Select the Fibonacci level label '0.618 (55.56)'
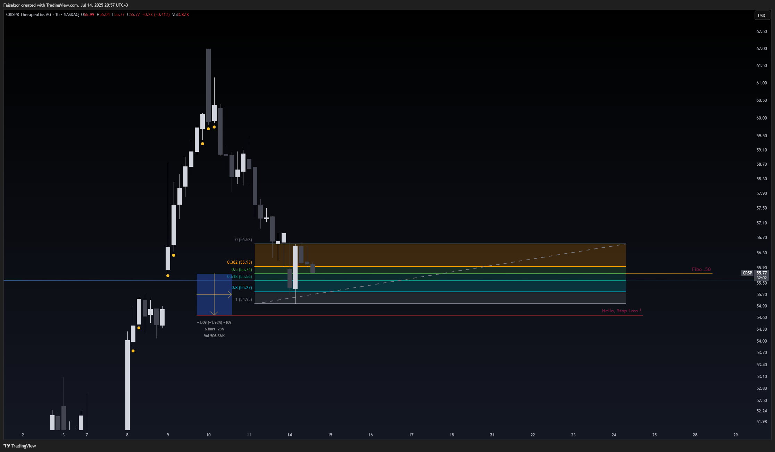This screenshot has height=452, width=775. point(240,277)
